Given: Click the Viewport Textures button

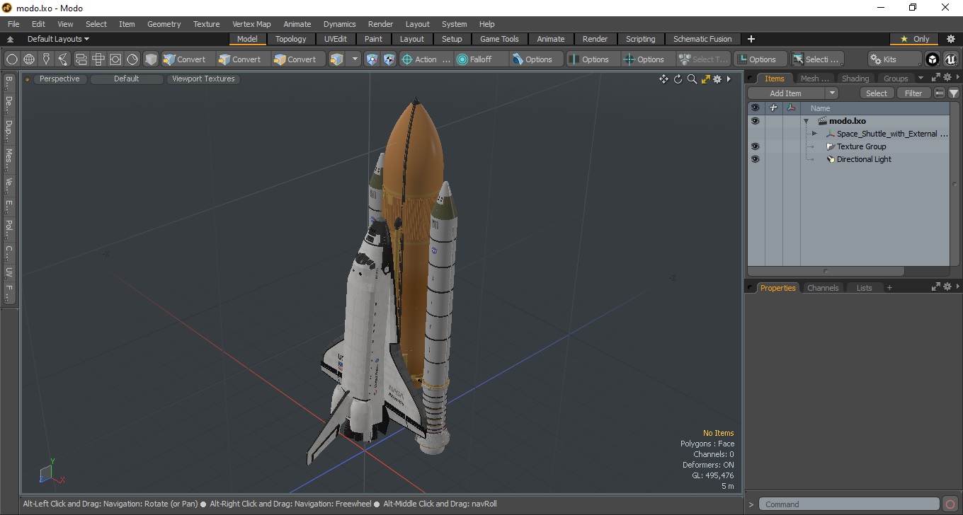Looking at the screenshot, I should 203,79.
